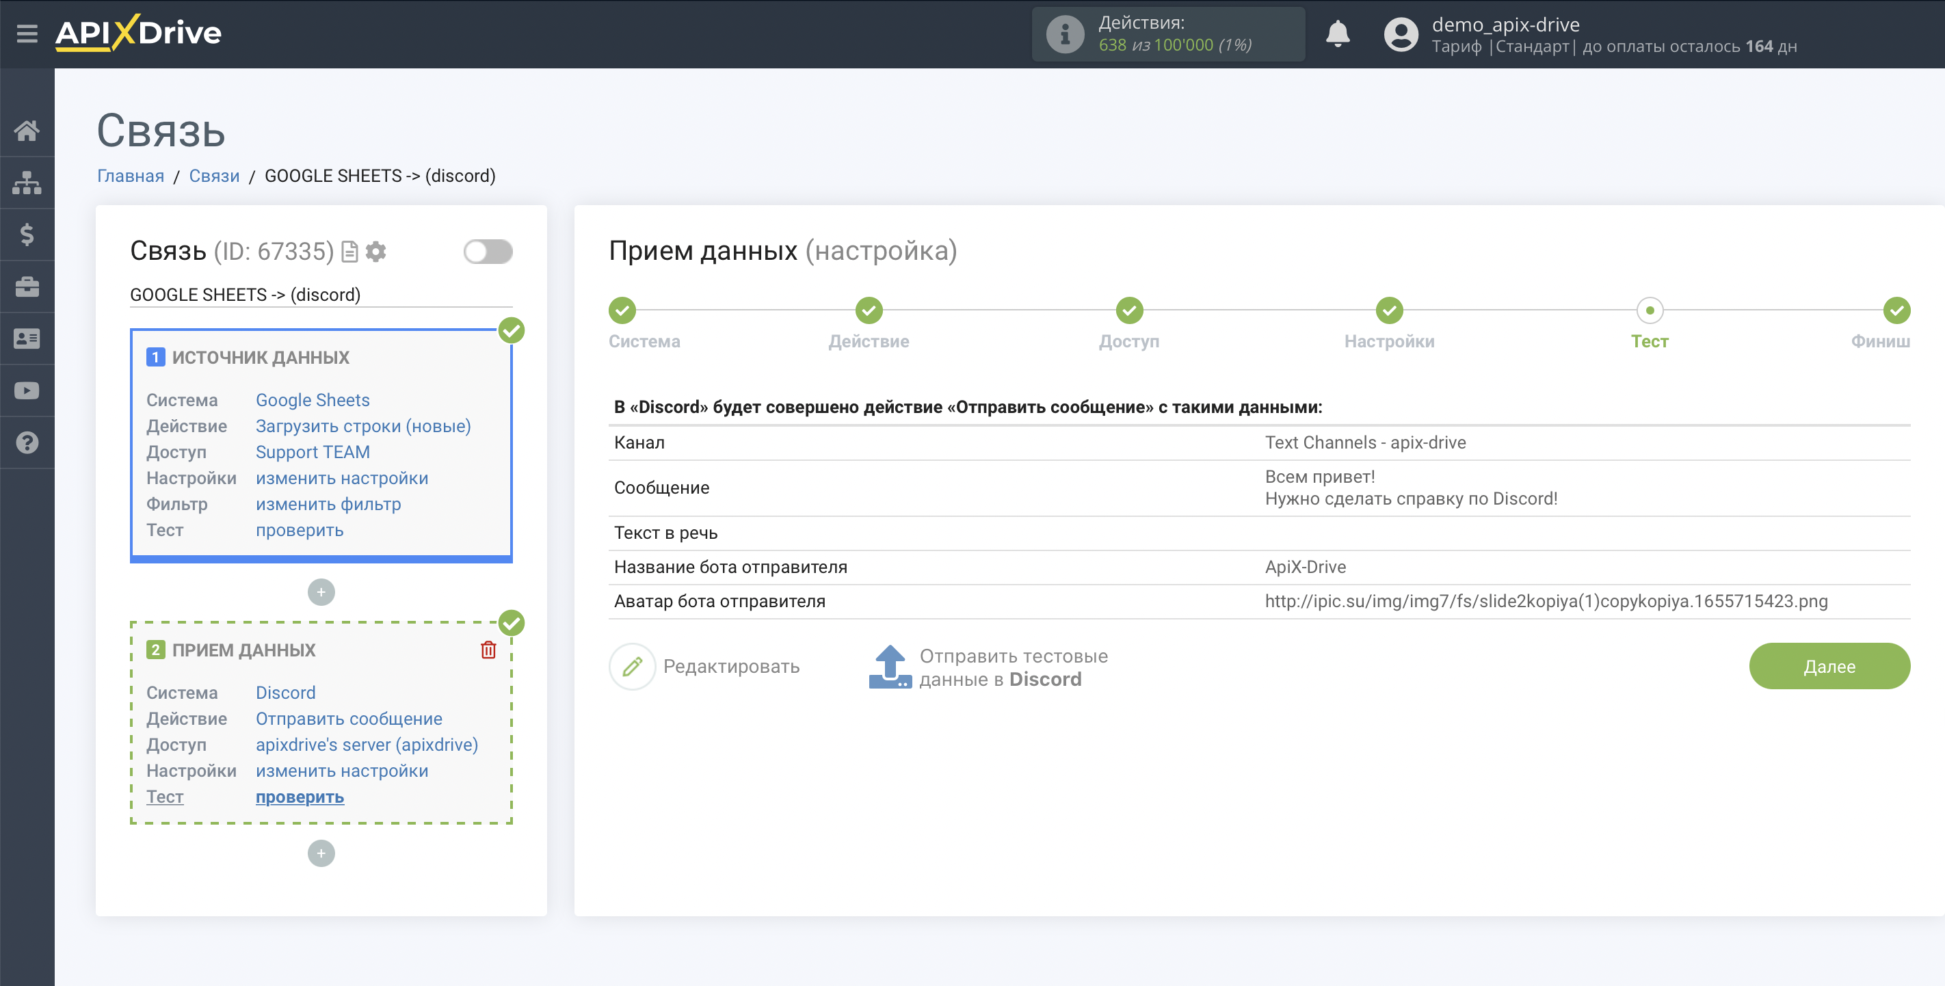Open the Главная breadcrumb link

[131, 176]
